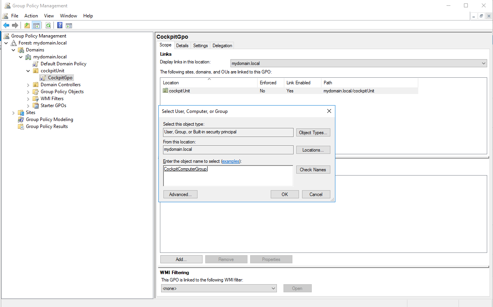493x307 pixels.
Task: Switch to the Settings tab
Action: (200, 46)
